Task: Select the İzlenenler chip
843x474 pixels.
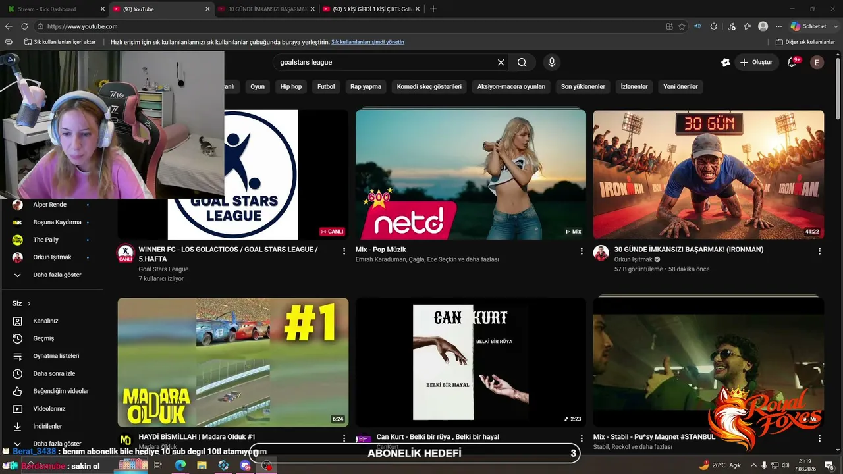Action: [x=634, y=86]
